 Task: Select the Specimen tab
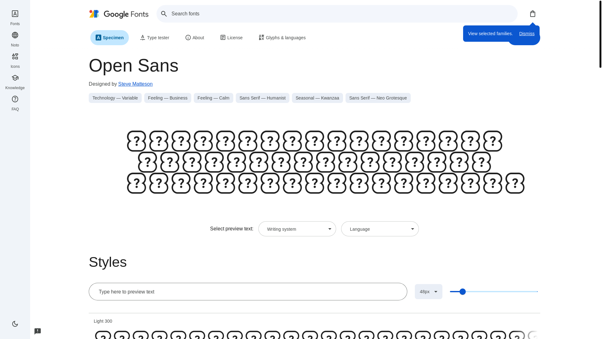109,38
